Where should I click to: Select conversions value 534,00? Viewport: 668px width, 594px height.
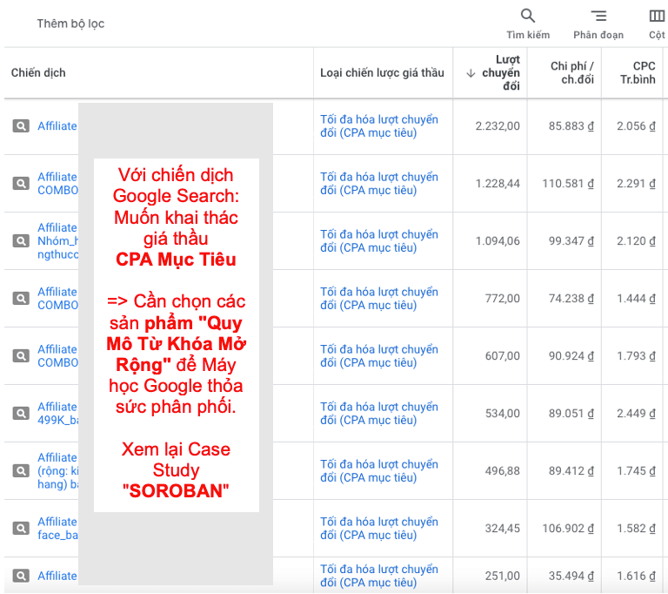[x=502, y=414]
